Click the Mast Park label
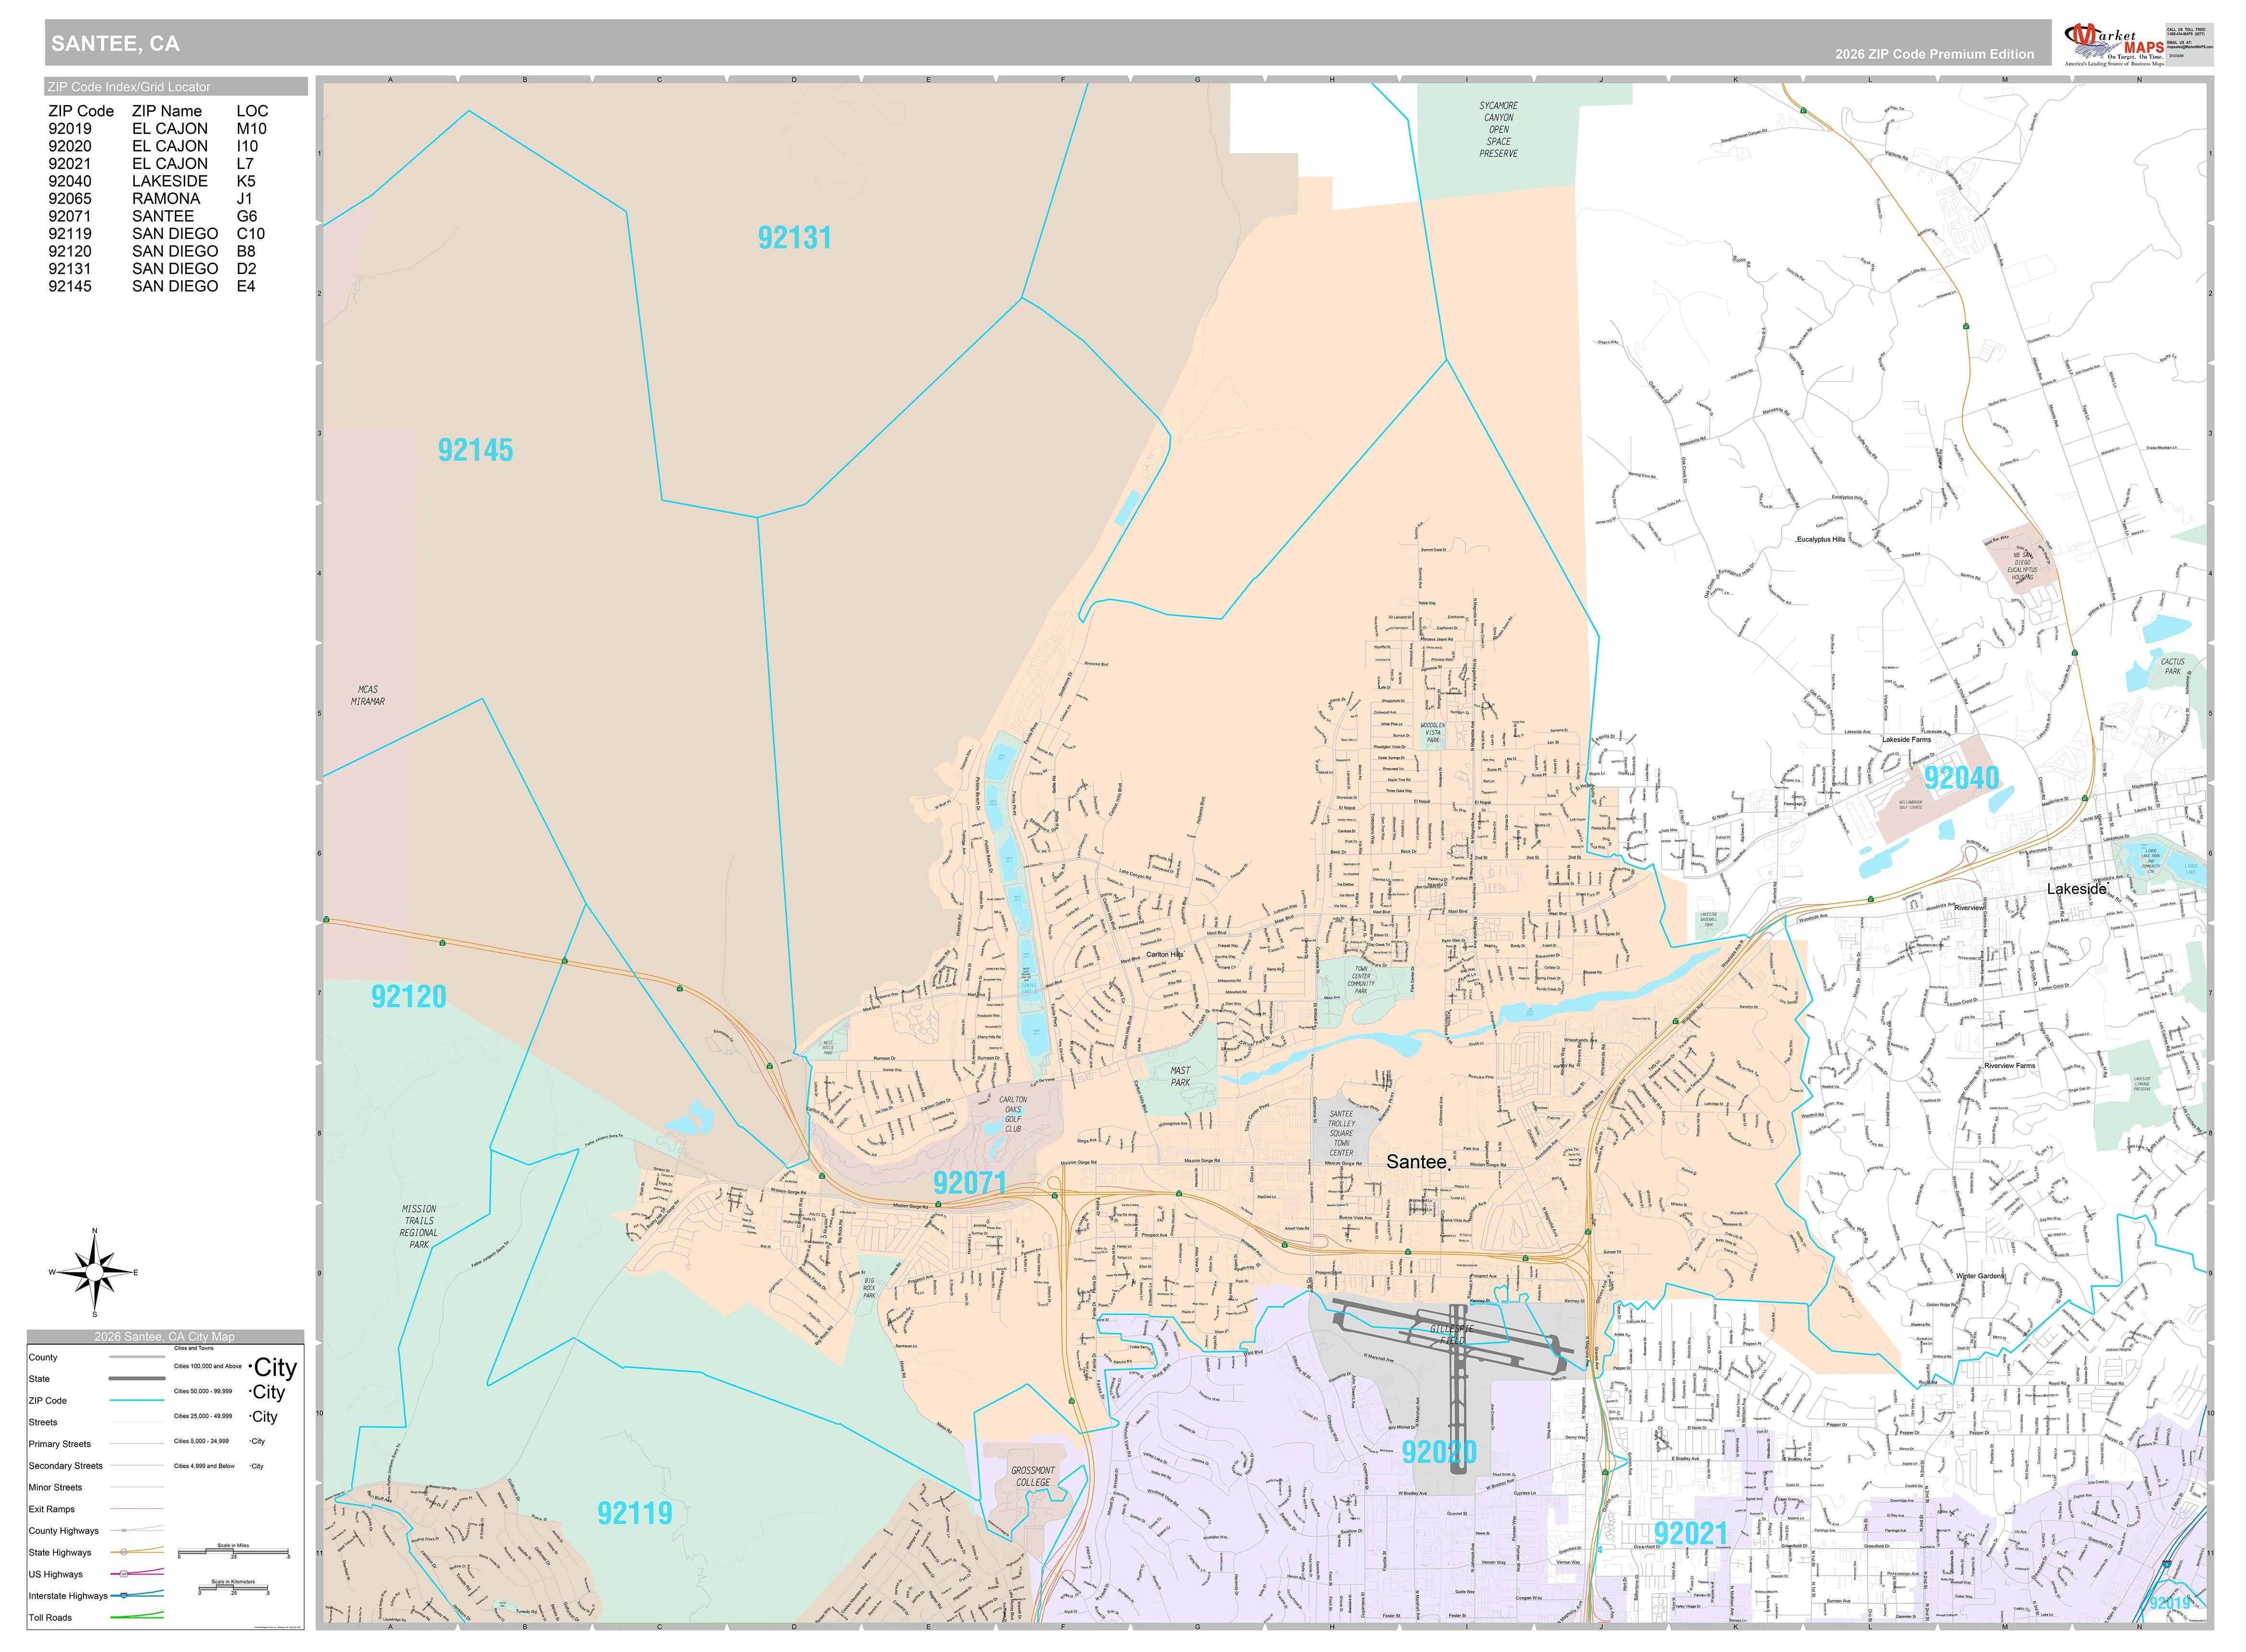The height and width of the screenshot is (1652, 2246). [1181, 1076]
